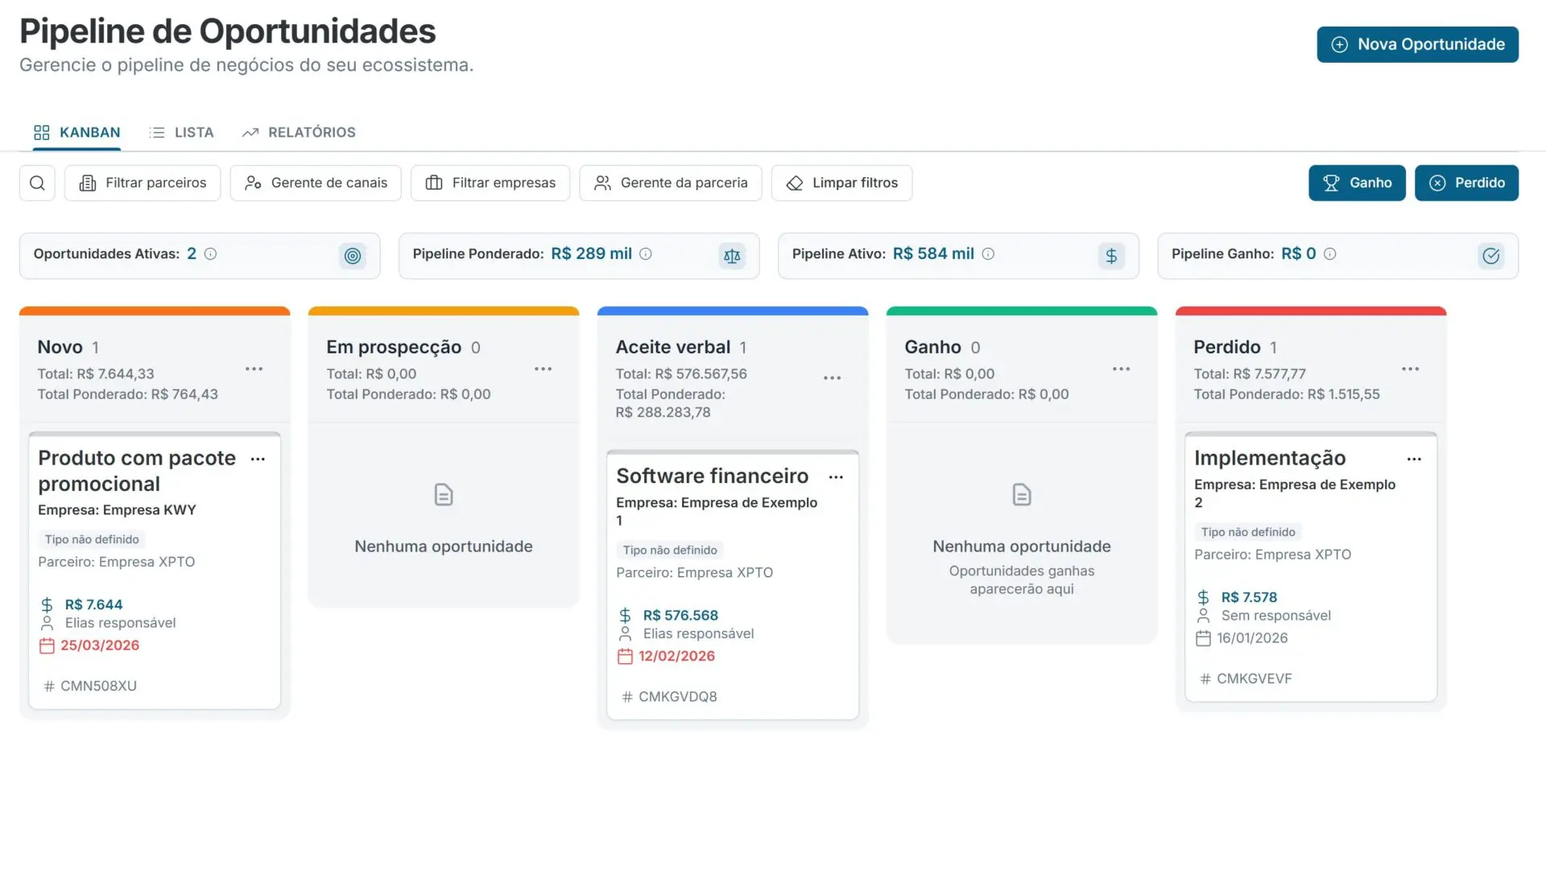
Task: Click the balance scale icon in Pipeline Ponderado card
Action: point(732,256)
